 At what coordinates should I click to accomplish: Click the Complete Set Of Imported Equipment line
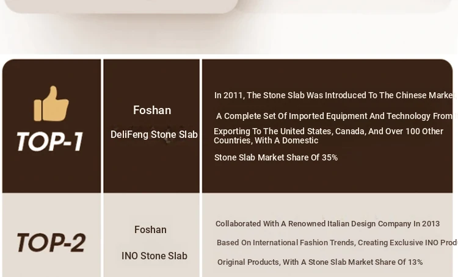(337, 116)
